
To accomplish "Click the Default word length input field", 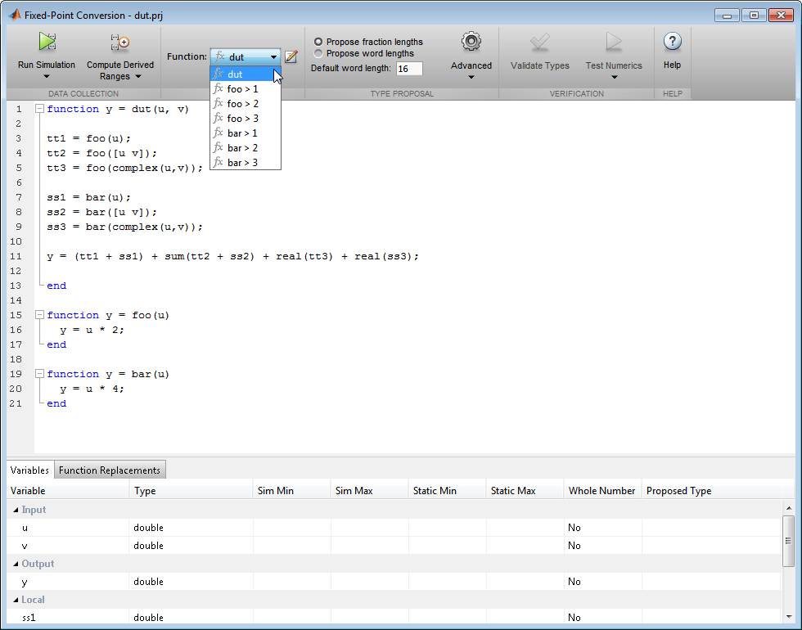I will pyautogui.click(x=408, y=69).
